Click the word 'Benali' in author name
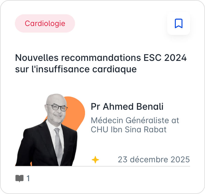Viewport: 205px width, 194px height. [x=150, y=107]
